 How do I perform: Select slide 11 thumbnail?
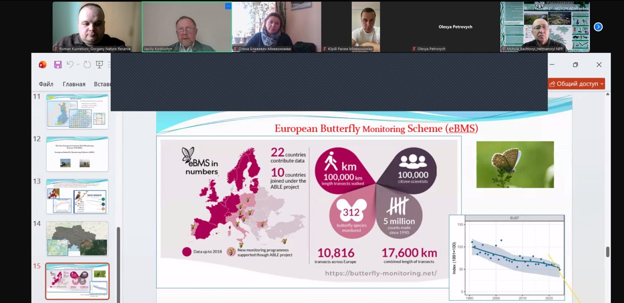pos(77,112)
